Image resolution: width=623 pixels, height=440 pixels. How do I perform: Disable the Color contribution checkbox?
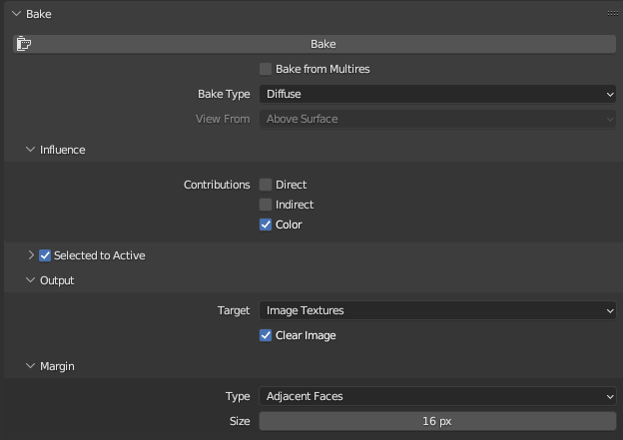click(266, 224)
